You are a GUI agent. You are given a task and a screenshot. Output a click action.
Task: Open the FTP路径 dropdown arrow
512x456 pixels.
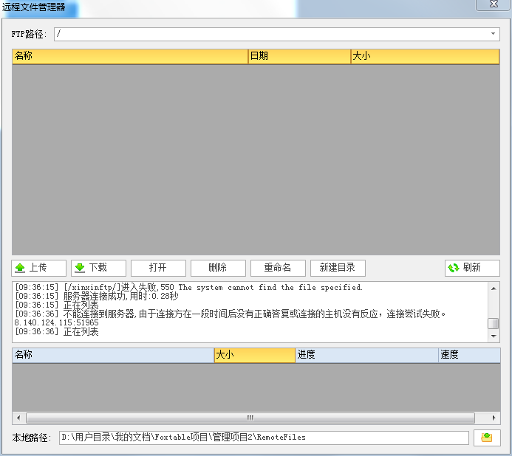[x=493, y=34]
